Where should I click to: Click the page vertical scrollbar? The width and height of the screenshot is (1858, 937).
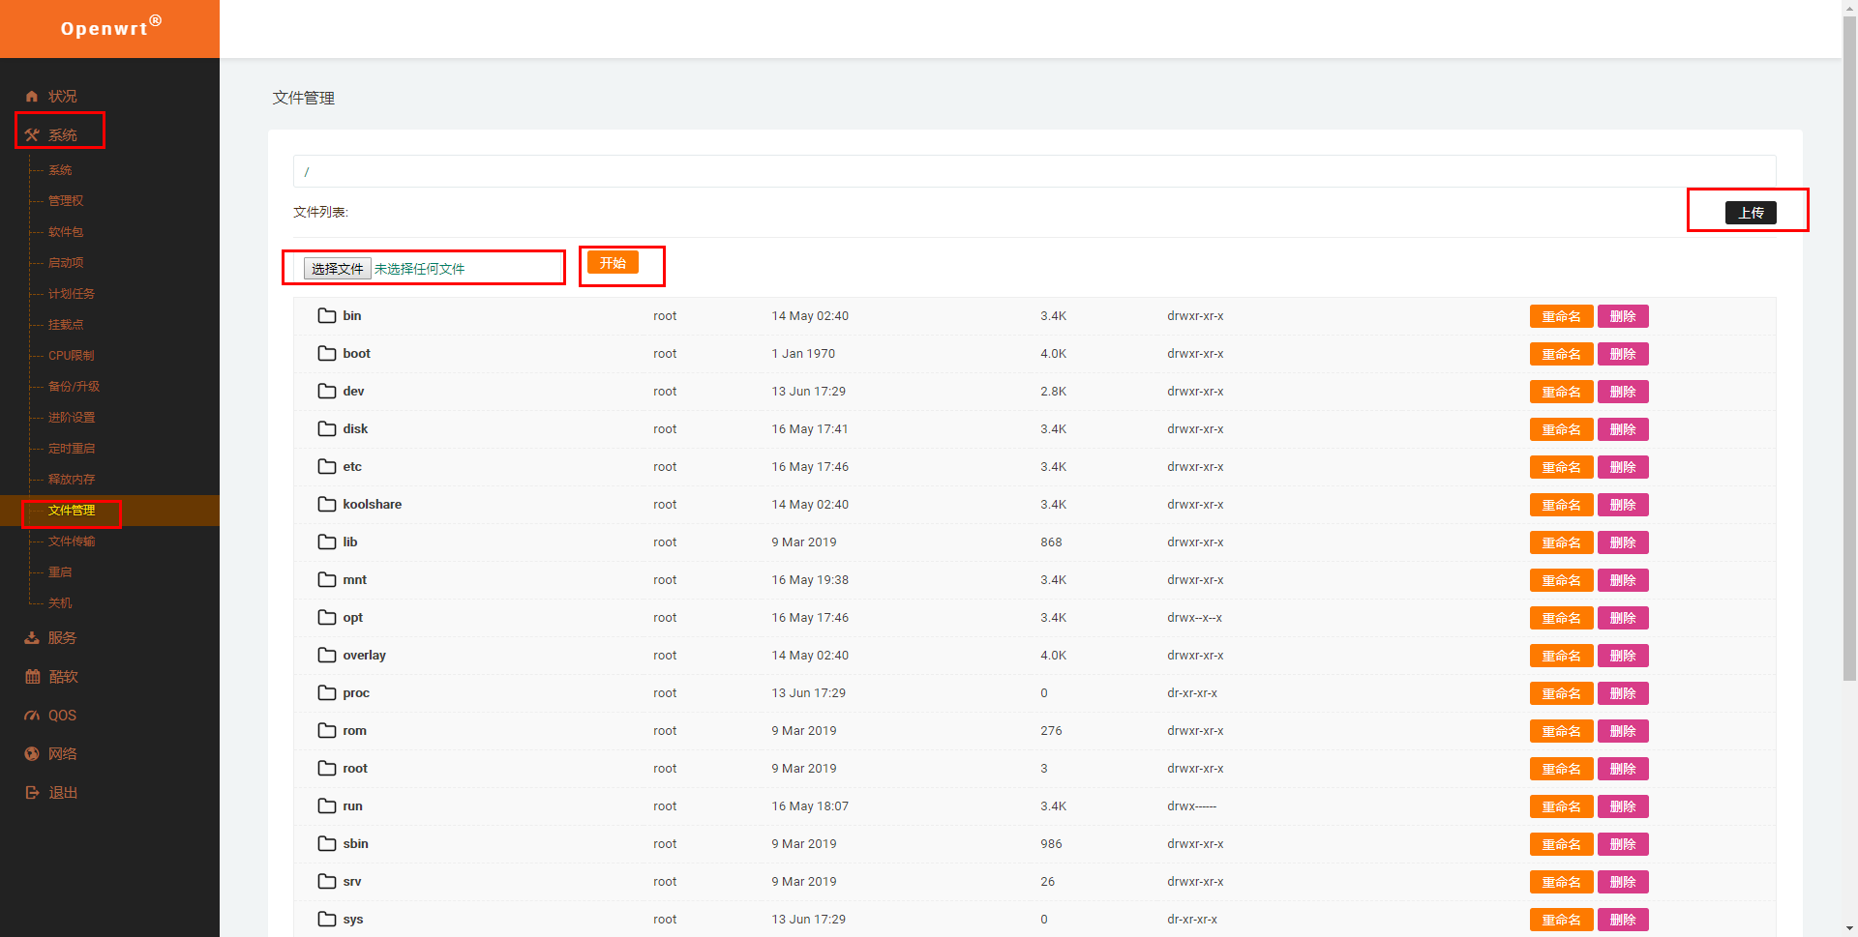coord(1849,348)
